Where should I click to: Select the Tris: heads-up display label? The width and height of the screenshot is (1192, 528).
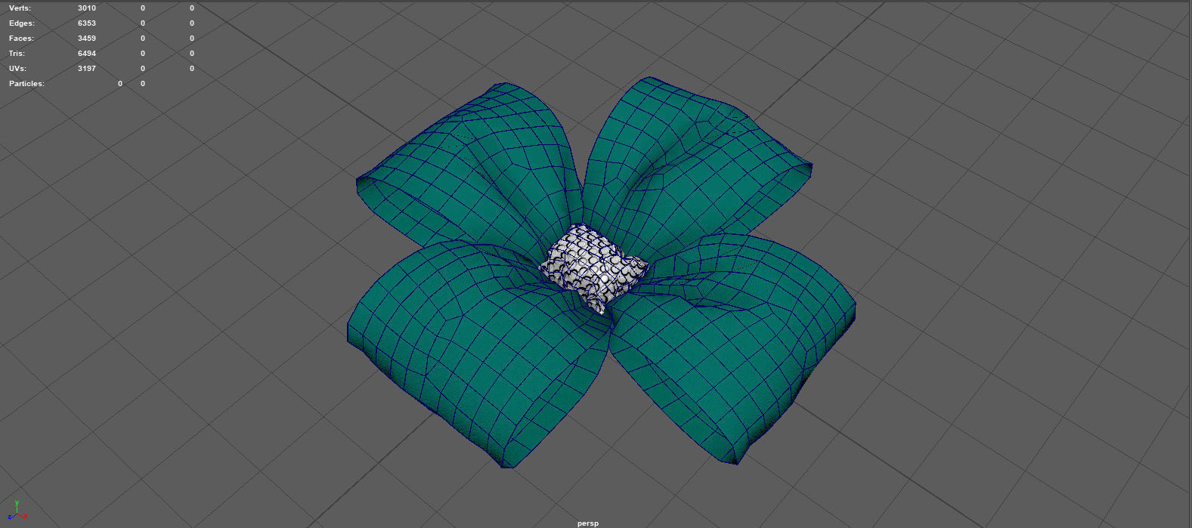click(17, 54)
